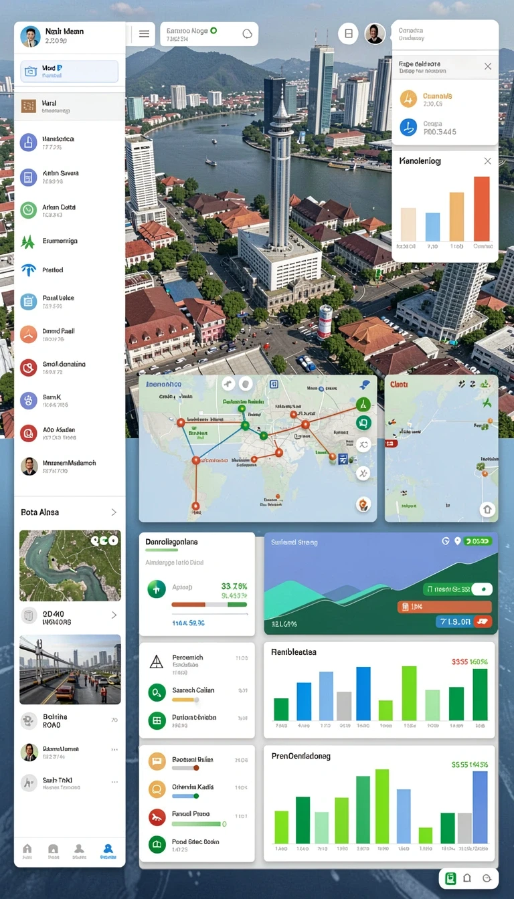Viewport: 514px width, 899px height.
Task: Click the green Saarech Calian icon
Action: [156, 693]
